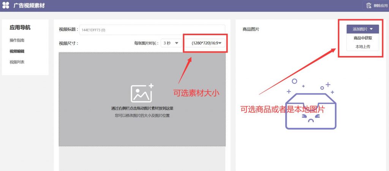This screenshot has height=171, width=389.
Task: Open the 每张图片时长 duration dropdown
Action: (x=171, y=43)
